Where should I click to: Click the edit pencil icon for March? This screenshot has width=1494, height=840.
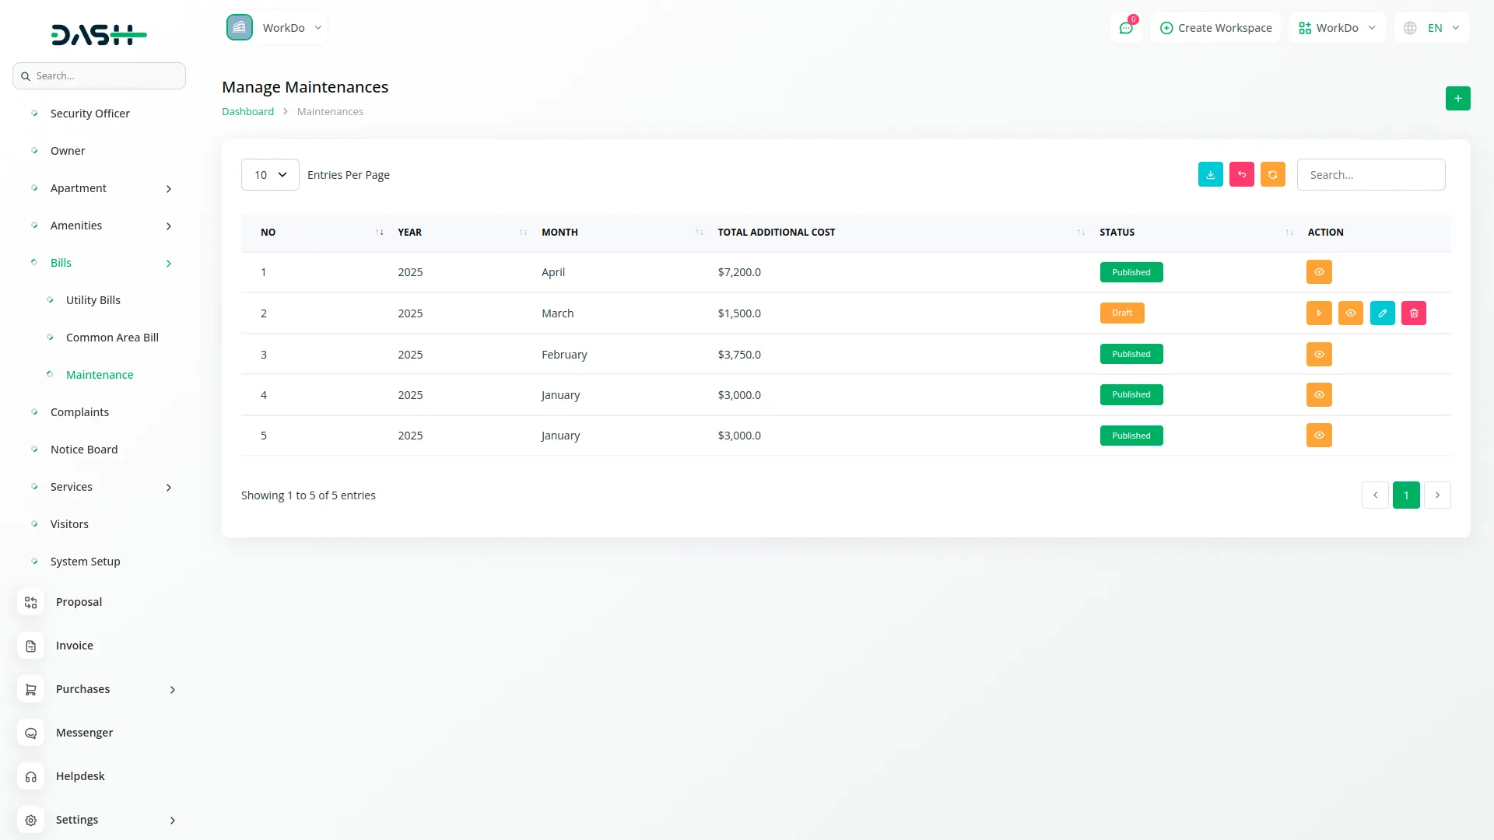tap(1382, 313)
